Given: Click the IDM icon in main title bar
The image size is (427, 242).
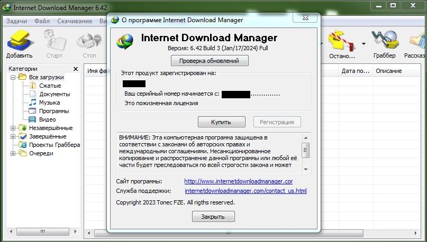Looking at the screenshot, I should point(6,7).
